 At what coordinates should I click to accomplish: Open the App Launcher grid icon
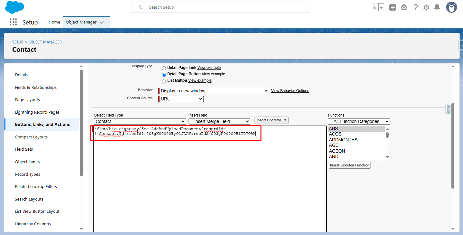click(x=13, y=22)
